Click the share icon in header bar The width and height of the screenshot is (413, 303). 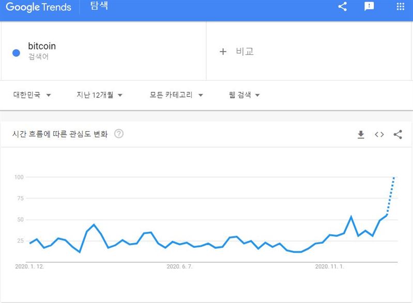click(342, 6)
